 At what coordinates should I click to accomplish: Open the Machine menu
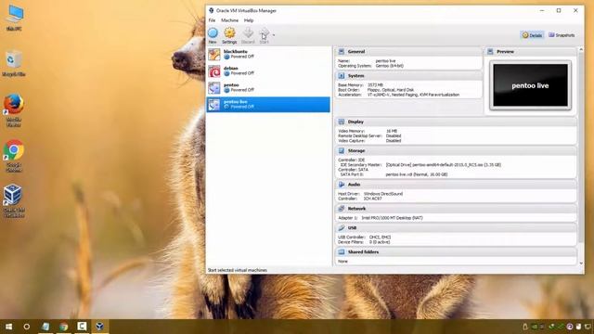pos(229,20)
